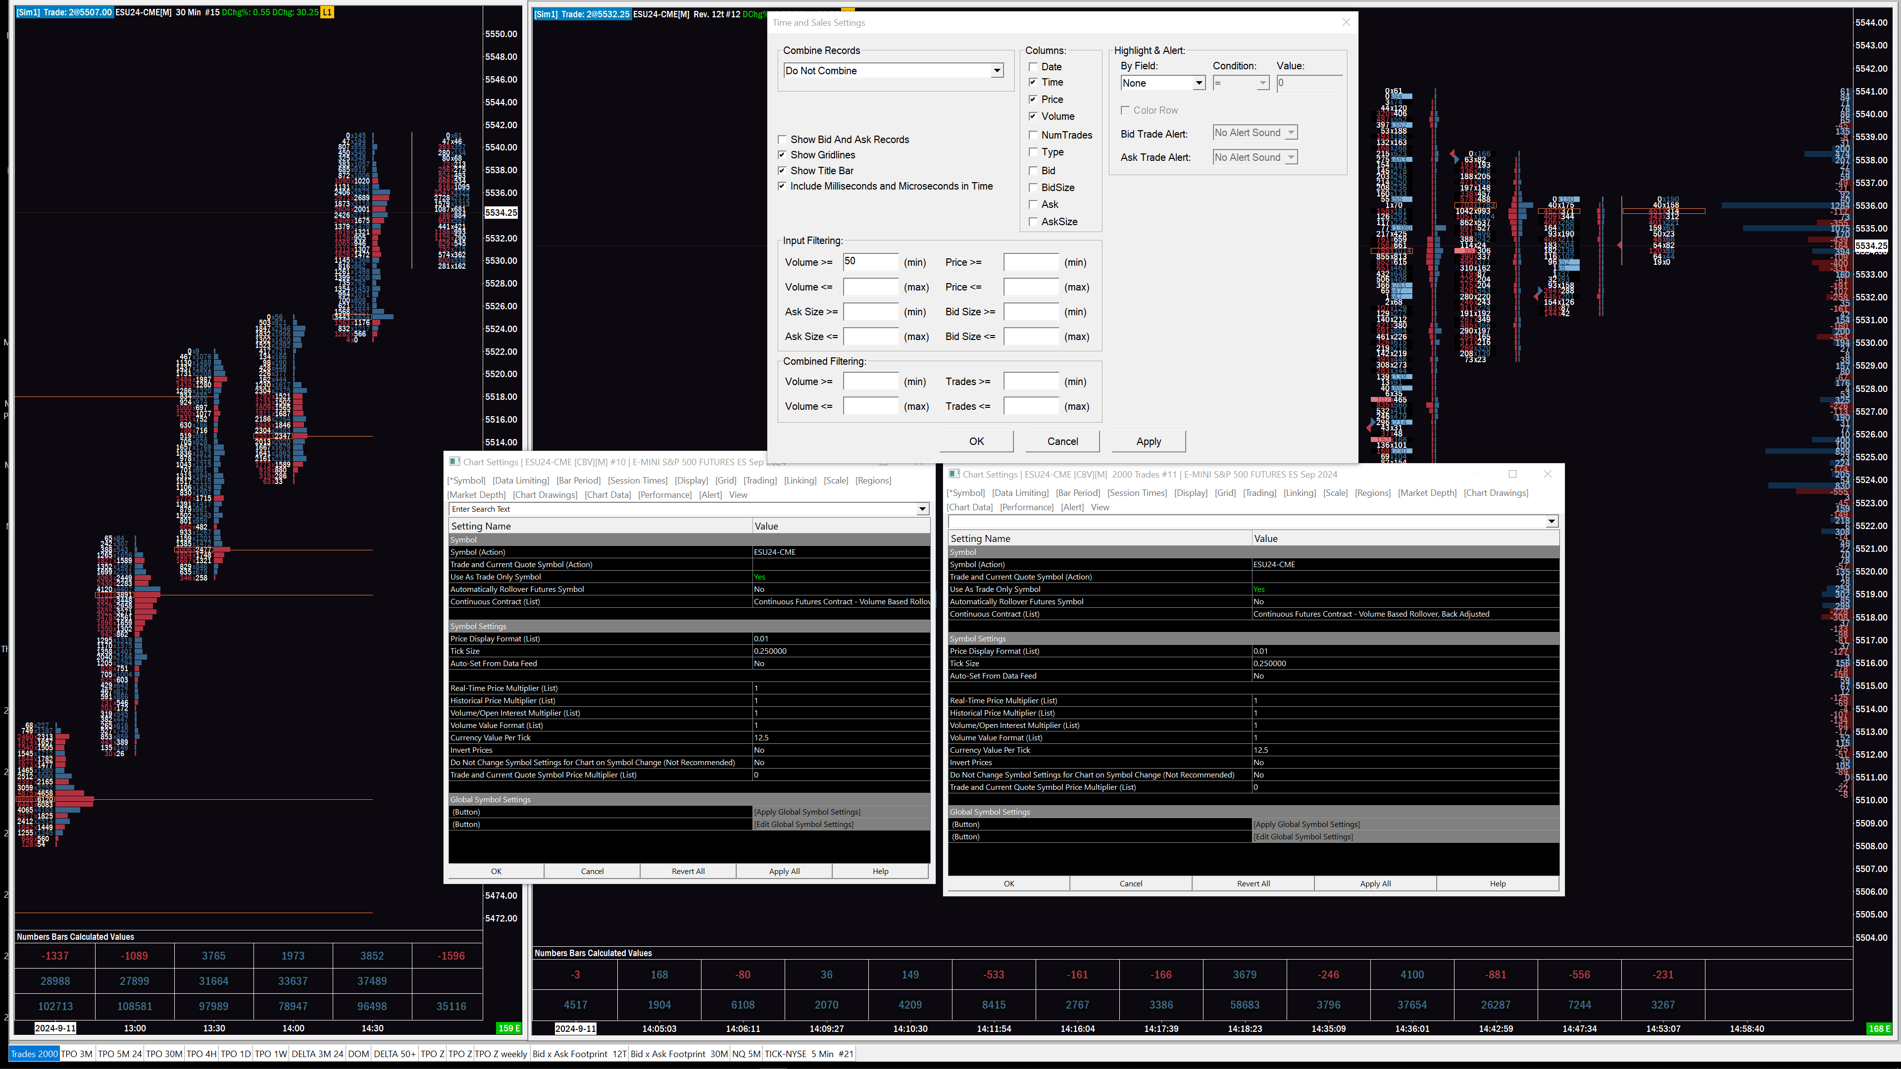Expand the By Field highlight dropdown
Image resolution: width=1901 pixels, height=1069 pixels.
[x=1199, y=83]
